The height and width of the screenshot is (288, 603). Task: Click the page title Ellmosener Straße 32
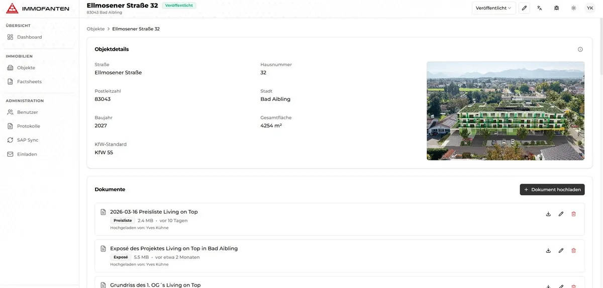click(x=122, y=6)
